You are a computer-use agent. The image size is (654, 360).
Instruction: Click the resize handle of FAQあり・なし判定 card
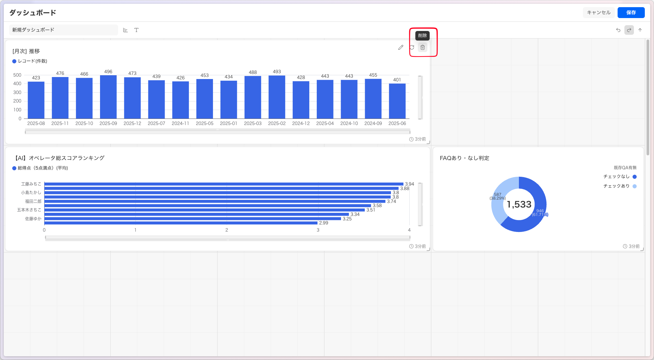(x=642, y=249)
